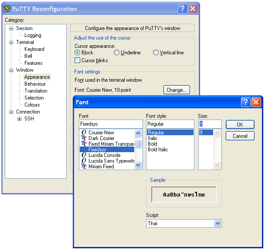
Task: Choose Courier New in font list
Action: tap(107, 133)
